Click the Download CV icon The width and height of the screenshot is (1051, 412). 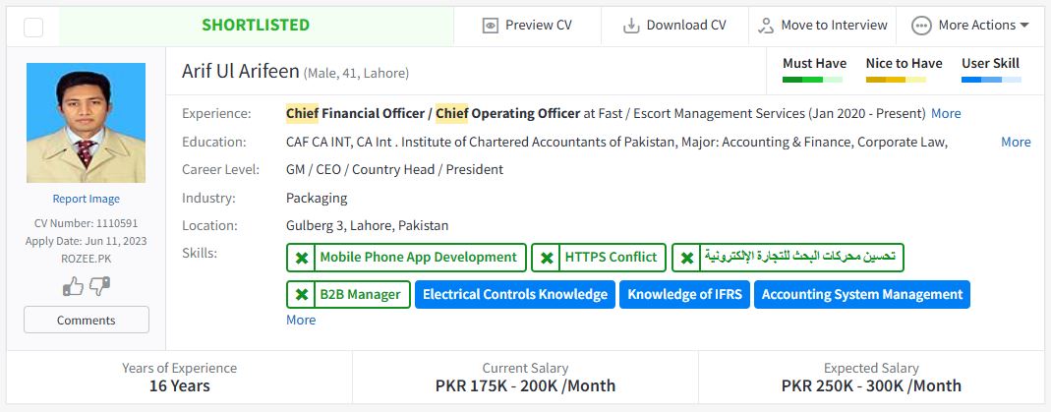tap(631, 26)
